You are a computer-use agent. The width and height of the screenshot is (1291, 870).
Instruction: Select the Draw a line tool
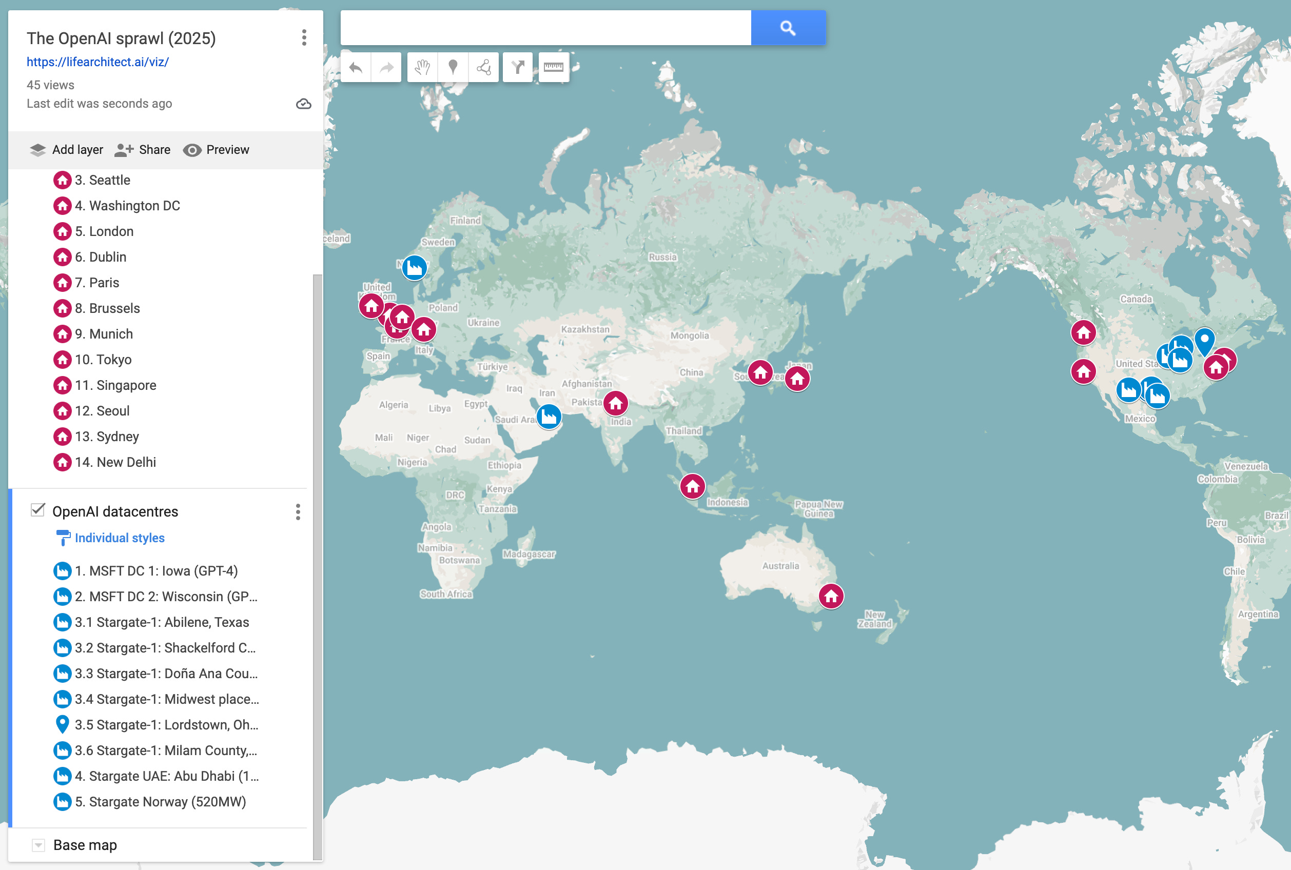point(483,68)
